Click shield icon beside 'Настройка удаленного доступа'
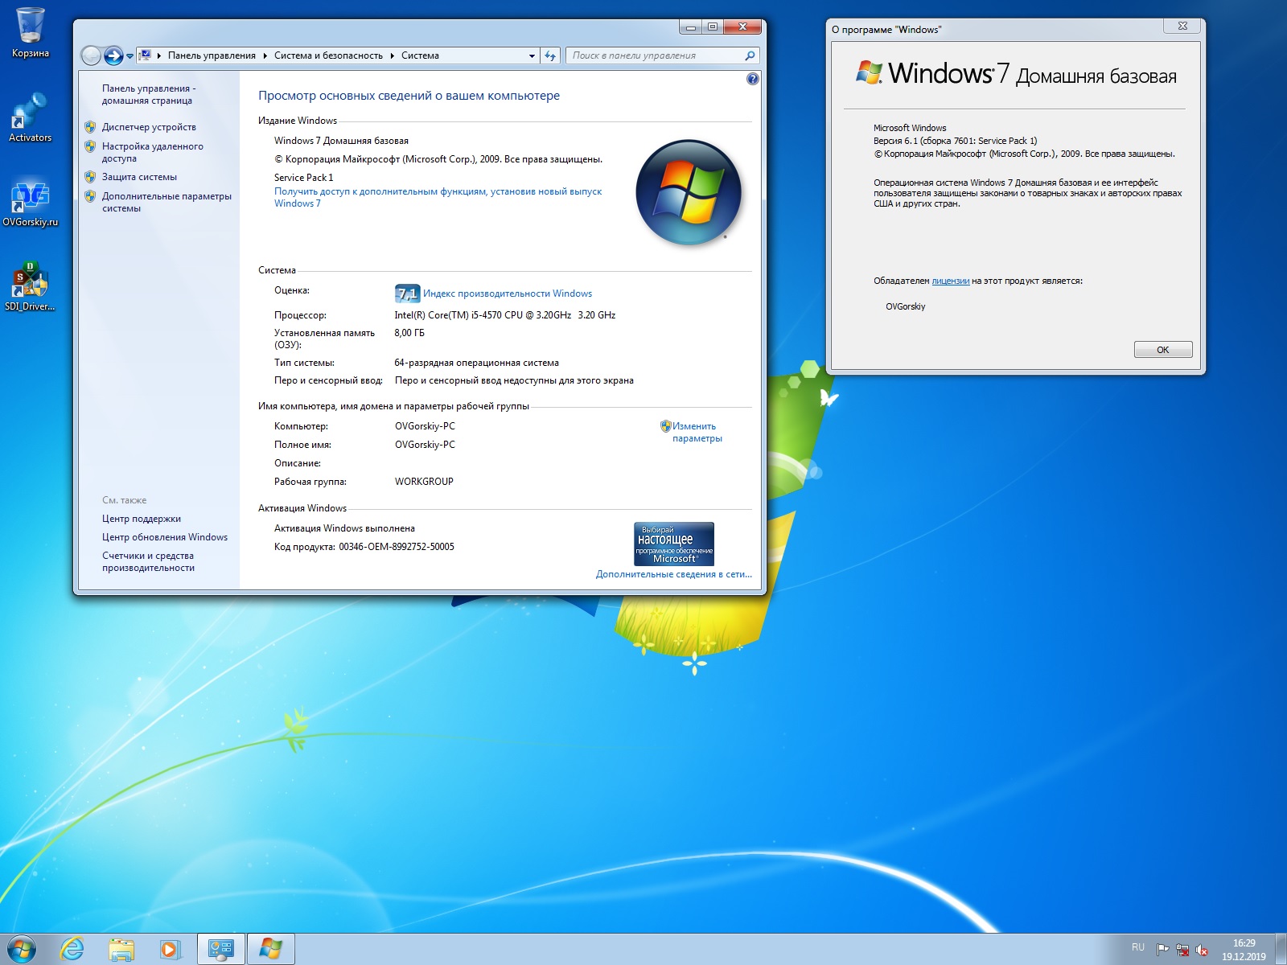 pyautogui.click(x=90, y=146)
